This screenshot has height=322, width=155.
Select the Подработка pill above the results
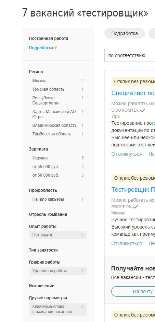pos(125,33)
